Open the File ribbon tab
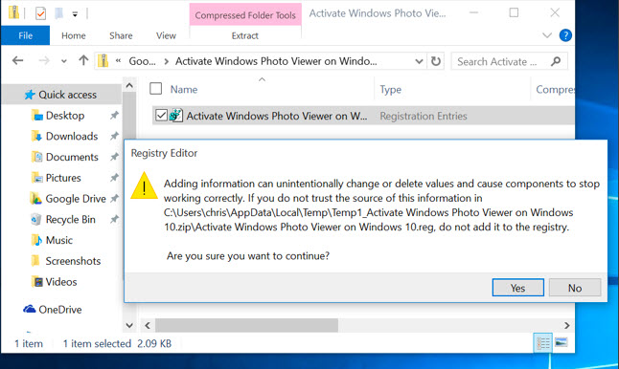 (25, 35)
